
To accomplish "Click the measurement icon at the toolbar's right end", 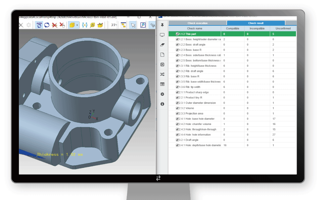I will pos(152,25).
